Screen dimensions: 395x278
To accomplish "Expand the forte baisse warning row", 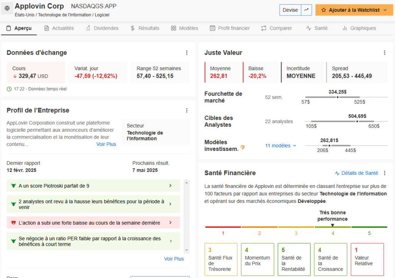I will click(93, 223).
